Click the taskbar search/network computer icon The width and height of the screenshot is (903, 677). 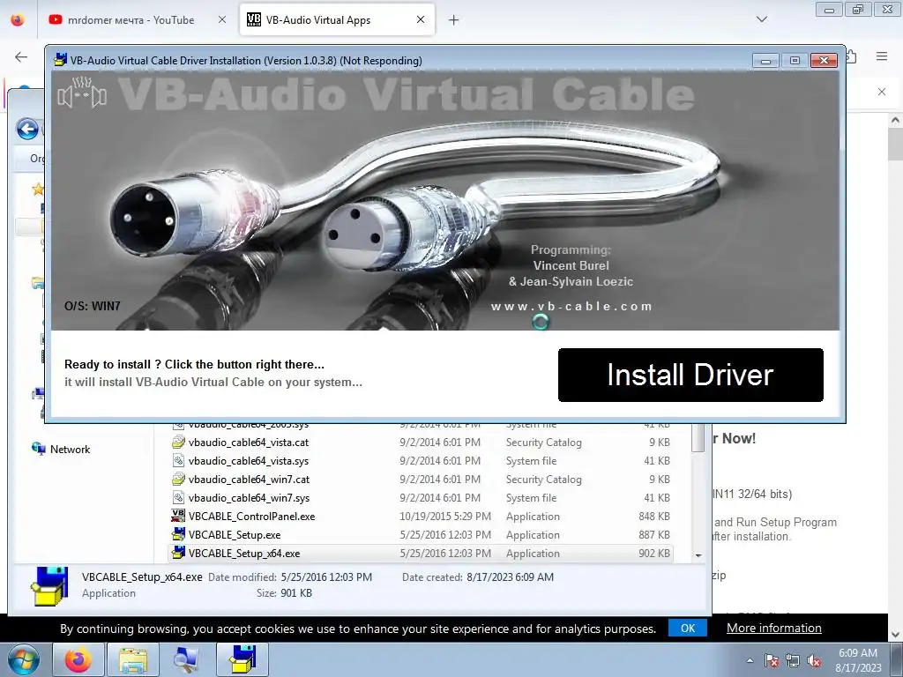pyautogui.click(x=187, y=659)
